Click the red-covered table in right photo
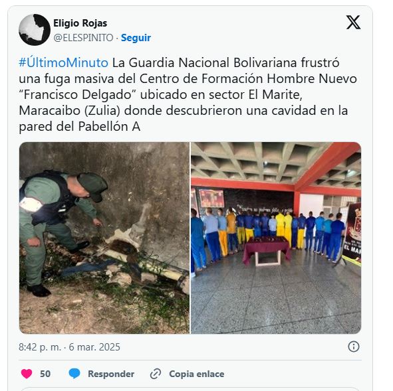The width and height of the screenshot is (393, 391). tap(267, 251)
